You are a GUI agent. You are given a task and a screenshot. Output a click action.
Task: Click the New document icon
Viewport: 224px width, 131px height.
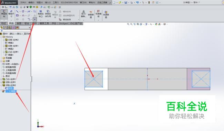tap(114, 2)
